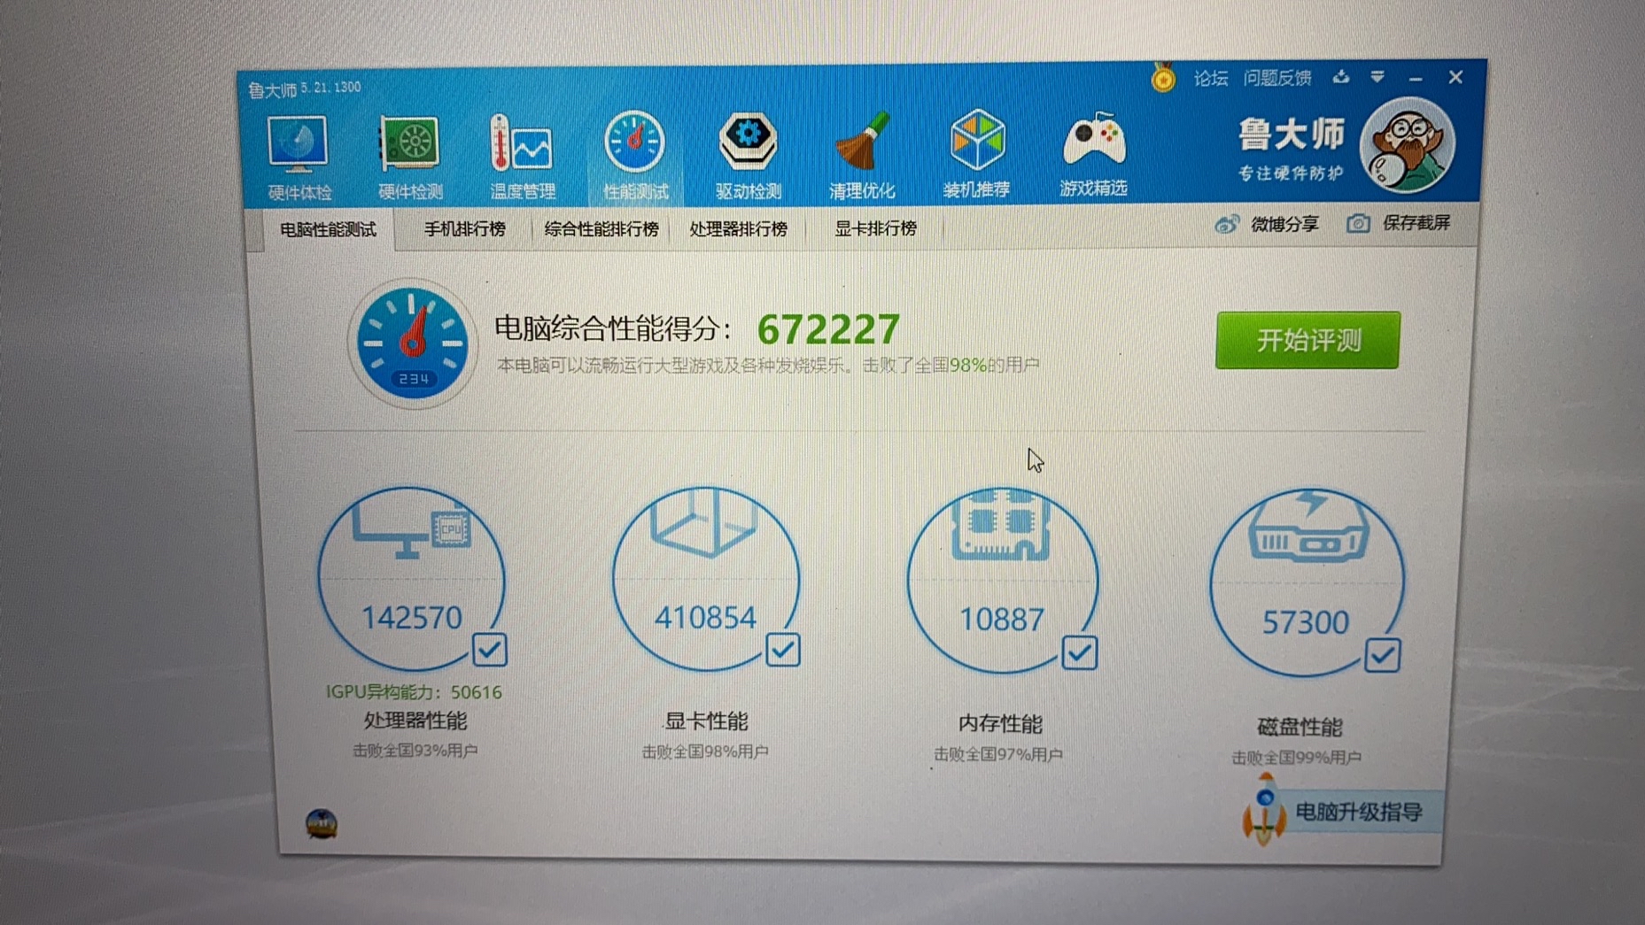Click the 微博分享 share text

pos(1284,224)
